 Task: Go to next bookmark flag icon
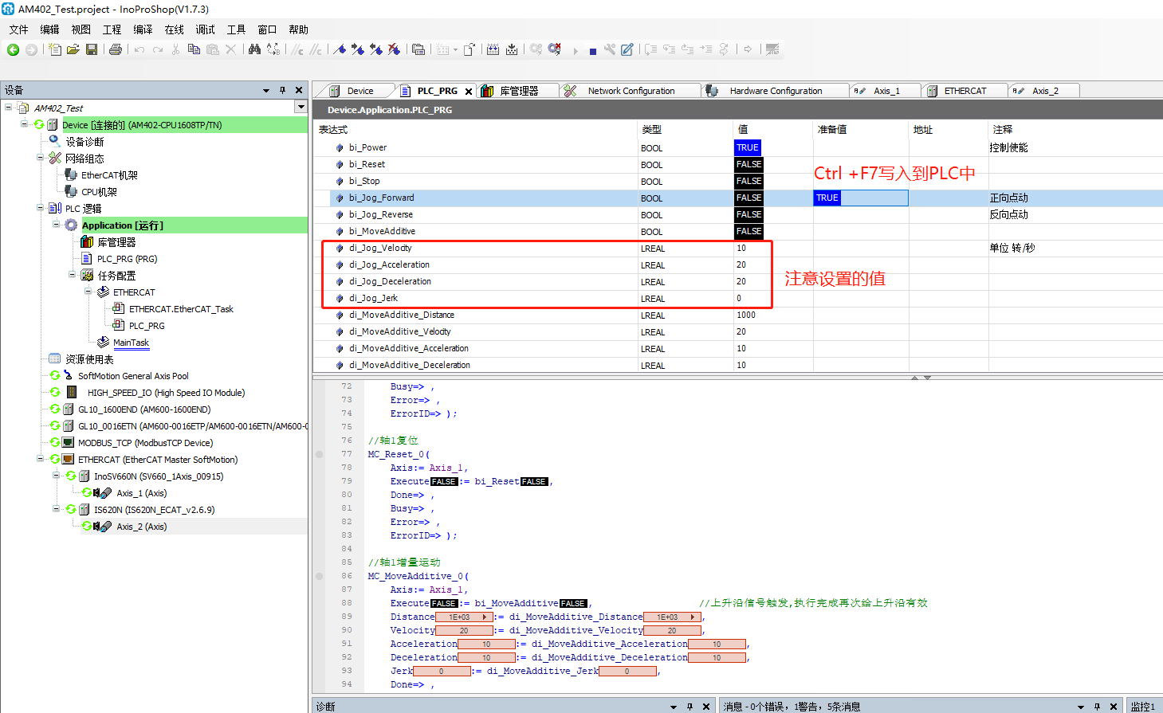(x=358, y=49)
